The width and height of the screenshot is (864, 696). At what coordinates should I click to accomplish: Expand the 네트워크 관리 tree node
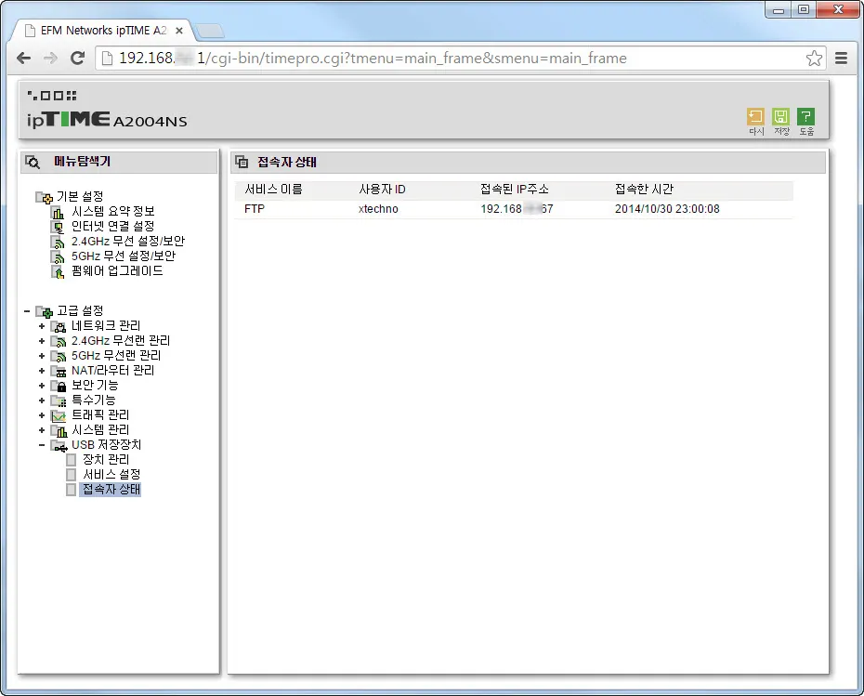point(42,326)
